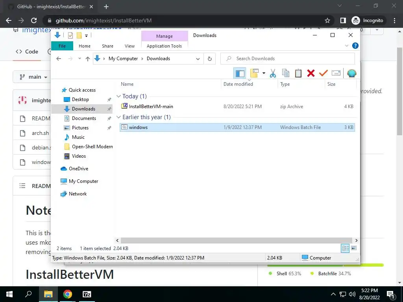The width and height of the screenshot is (403, 302).
Task: Refresh the Downloads folder
Action: [x=210, y=59]
